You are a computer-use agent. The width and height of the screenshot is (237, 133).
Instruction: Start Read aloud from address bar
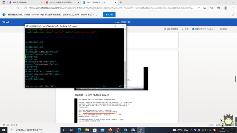[x=199, y=8]
